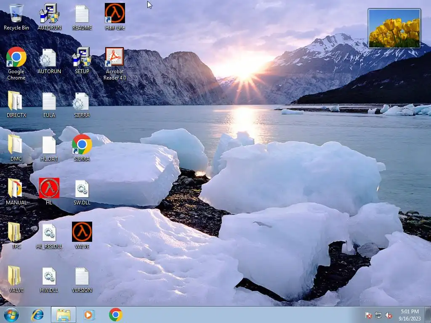Click the tulips slideshow gadget thumbnail
Image resolution: width=431 pixels, height=323 pixels.
[x=394, y=29]
